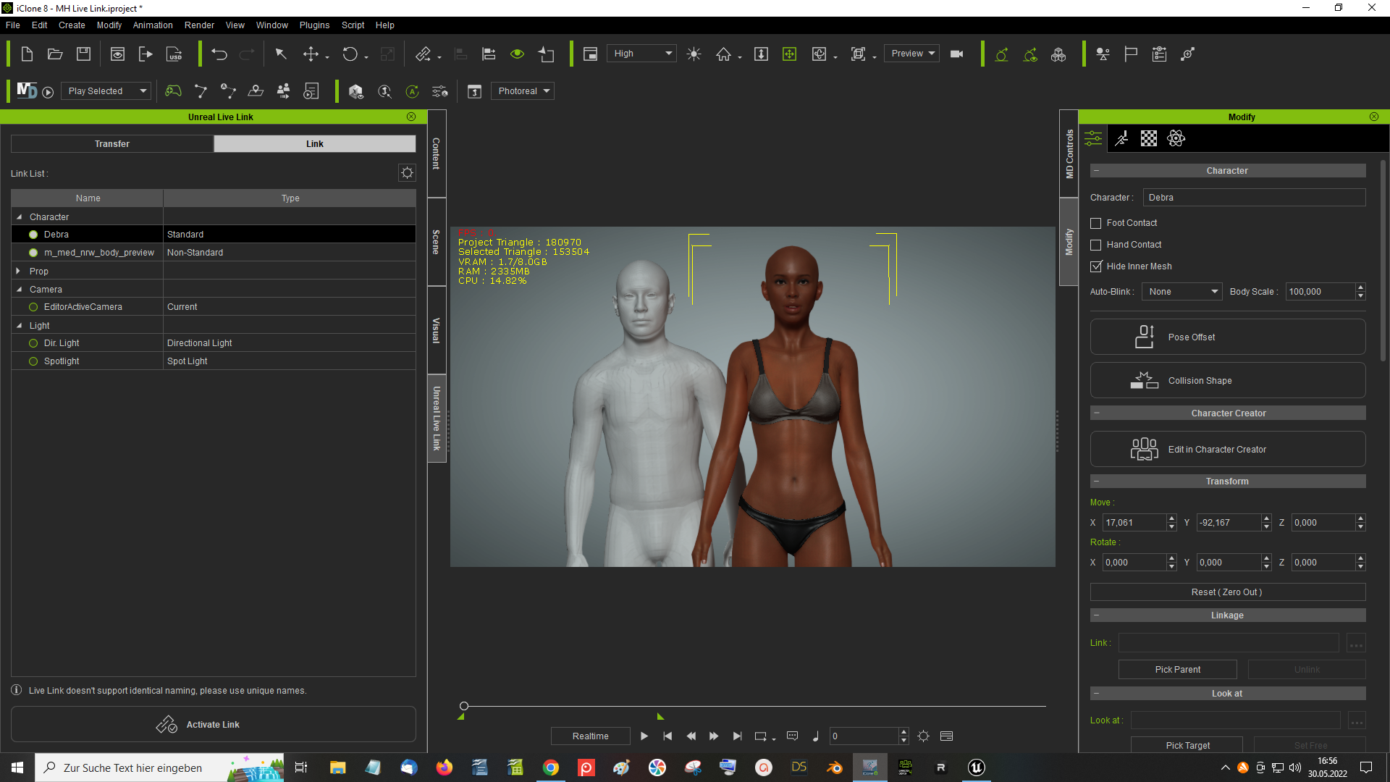Toggle link circle for Debra
Image resolution: width=1390 pixels, height=782 pixels.
coord(33,234)
